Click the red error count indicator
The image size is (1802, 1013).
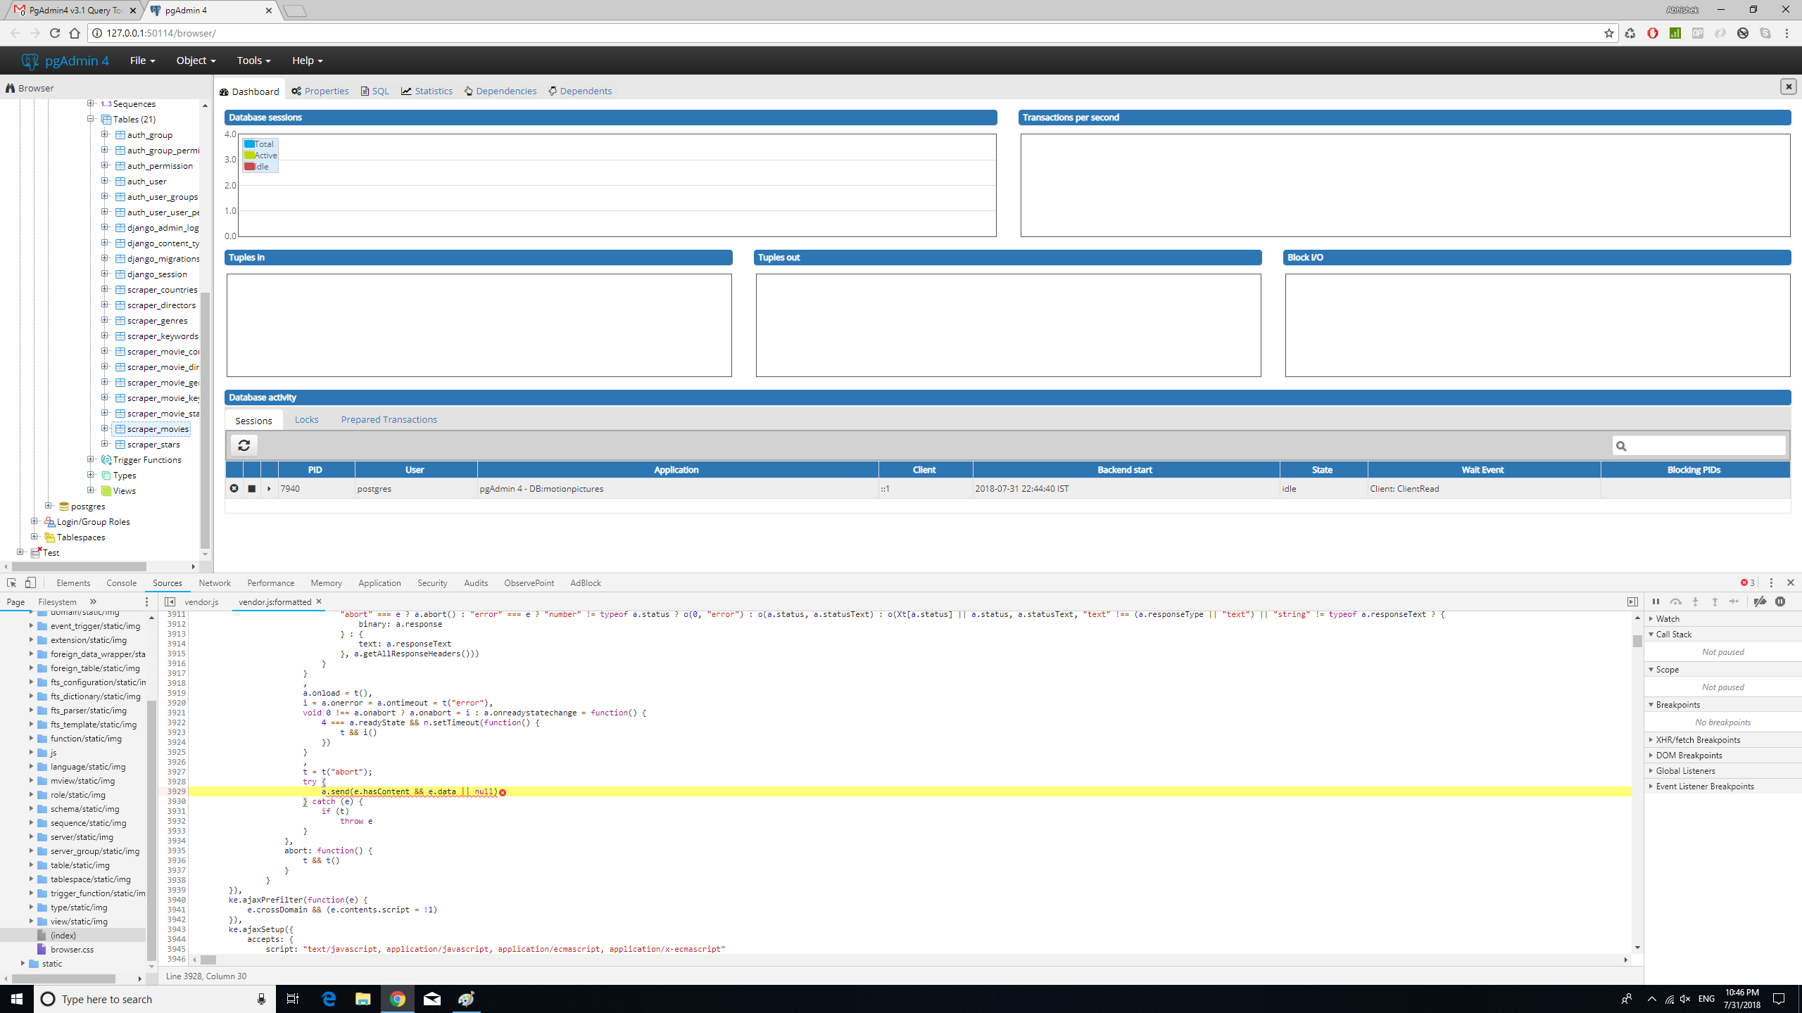coord(1748,582)
